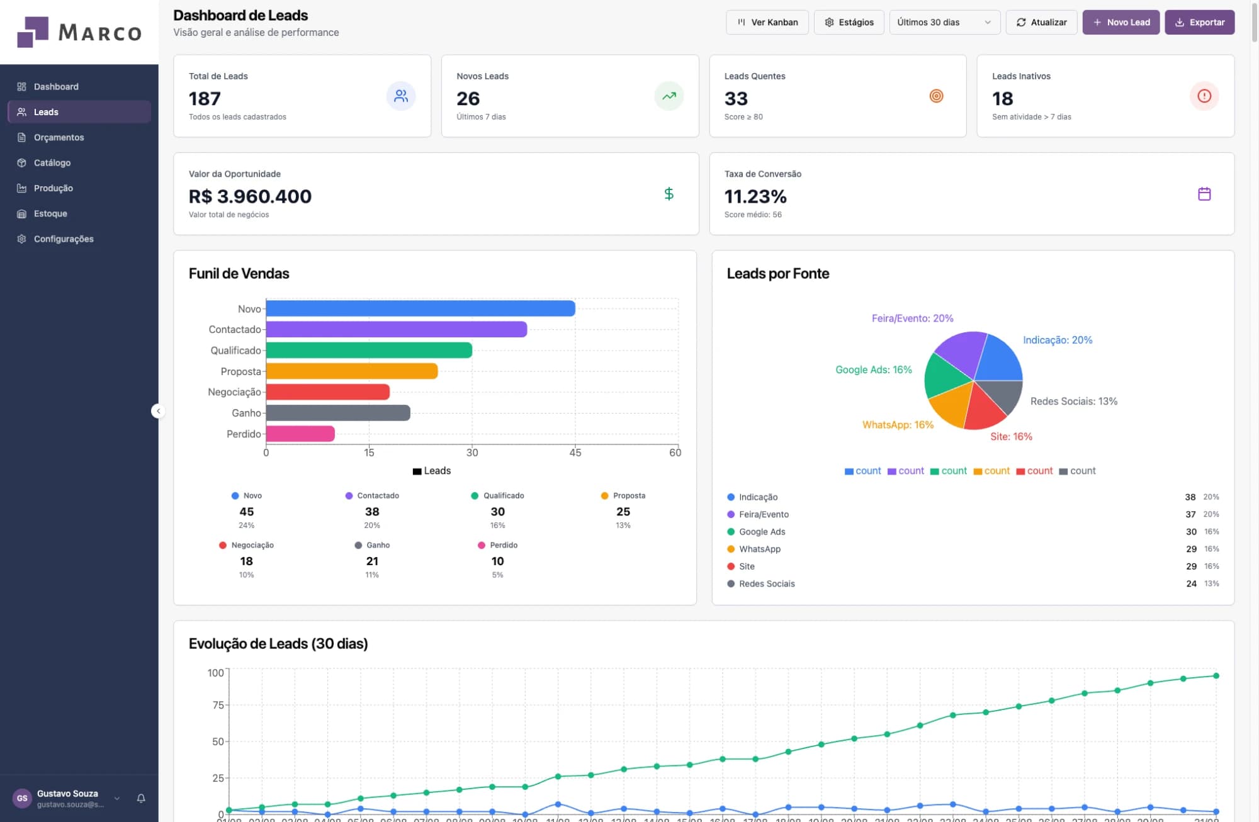Click the Qualificado 30 funnel stat
The image size is (1259, 822).
[497, 510]
